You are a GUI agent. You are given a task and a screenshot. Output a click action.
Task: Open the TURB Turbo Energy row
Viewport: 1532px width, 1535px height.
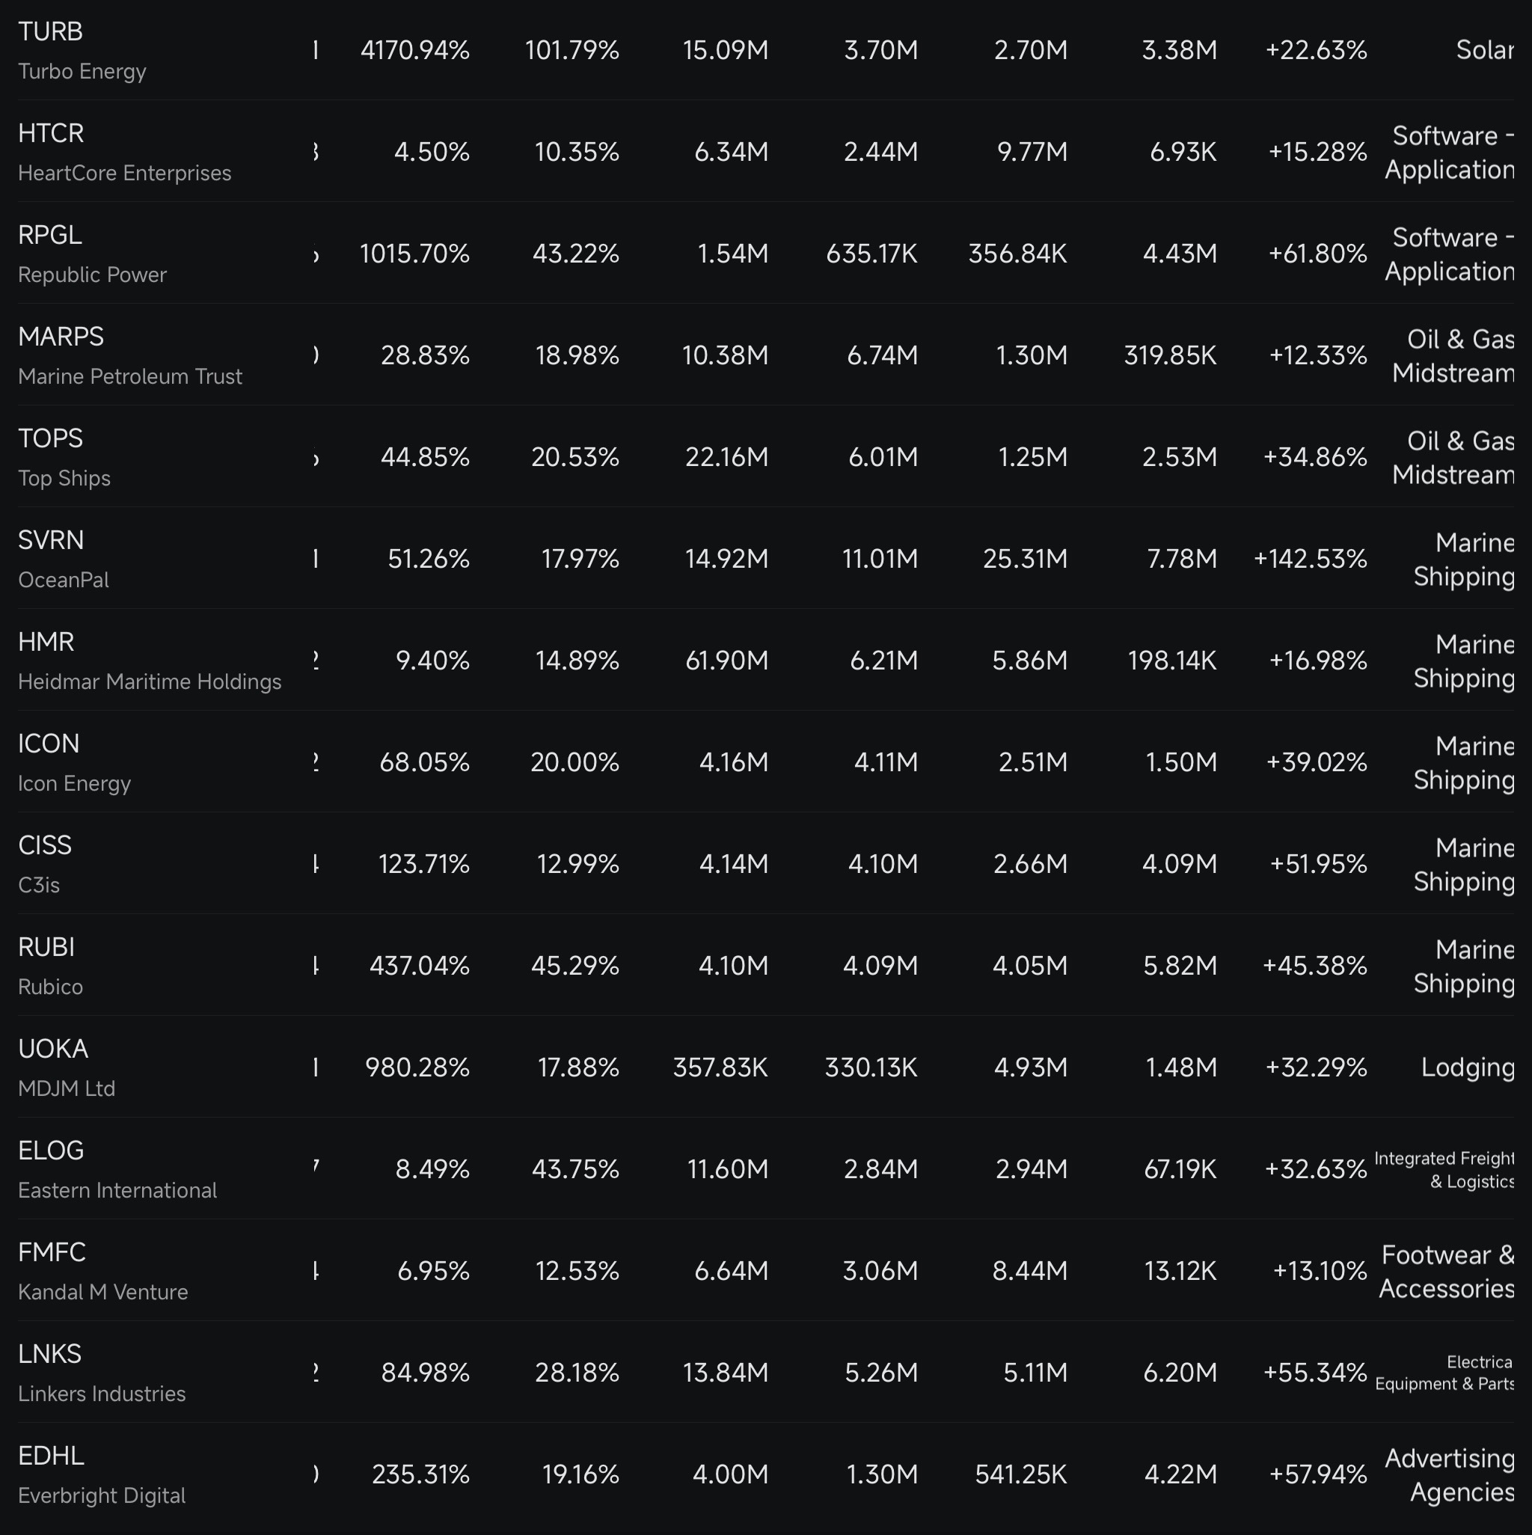coord(766,50)
